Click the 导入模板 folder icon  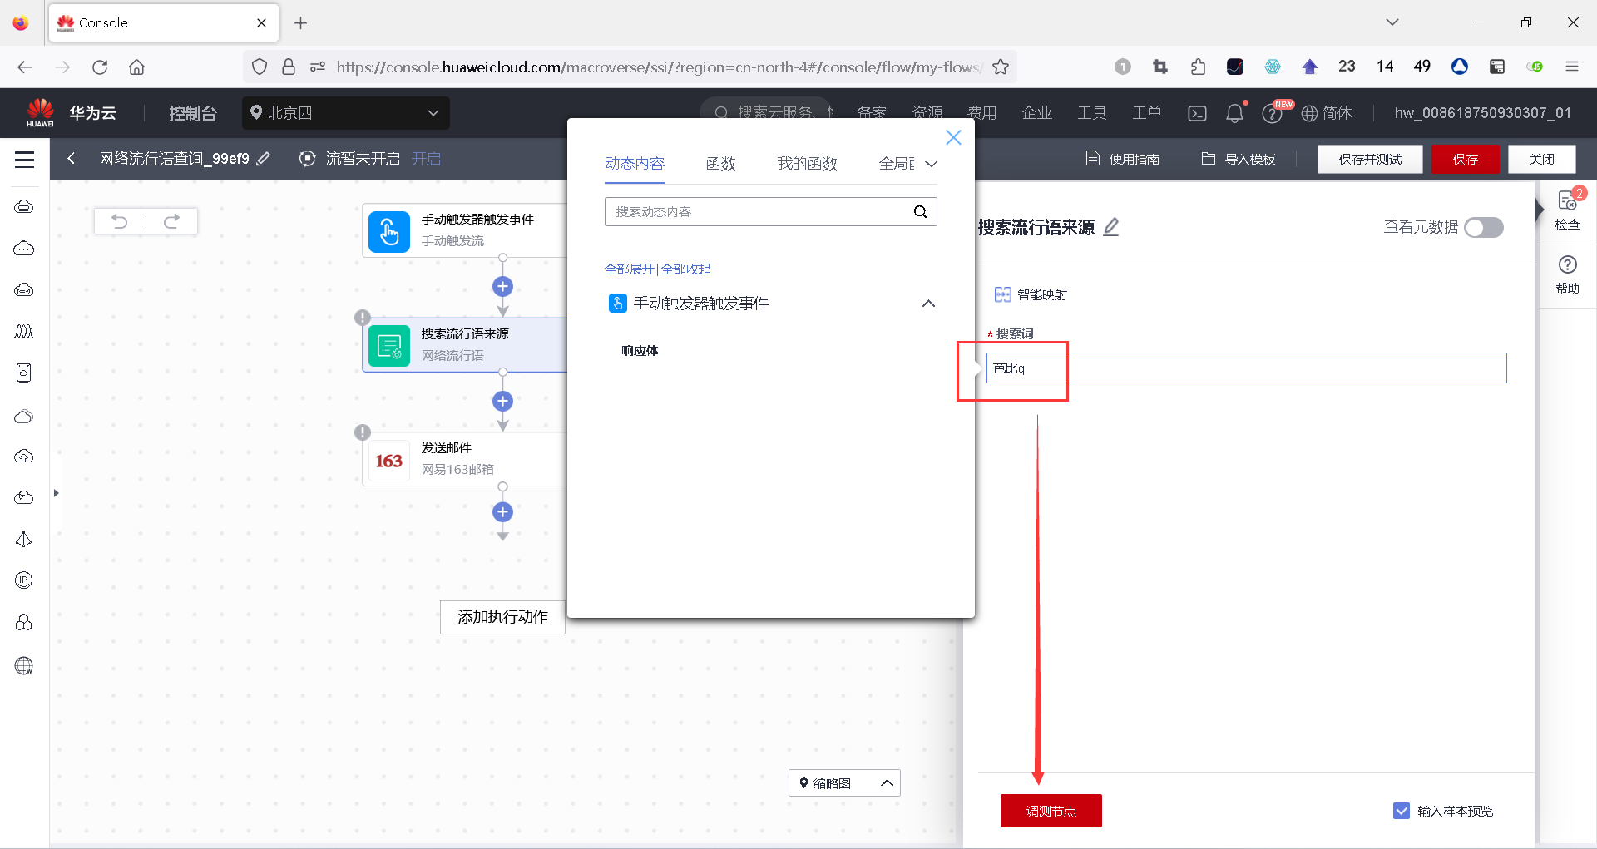pyautogui.click(x=1209, y=158)
